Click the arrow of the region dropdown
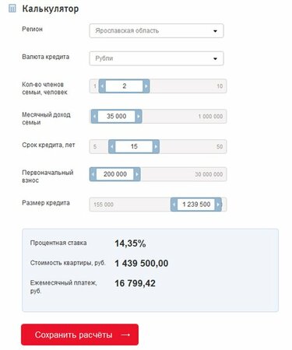This screenshot has height=350, width=292. point(215,31)
